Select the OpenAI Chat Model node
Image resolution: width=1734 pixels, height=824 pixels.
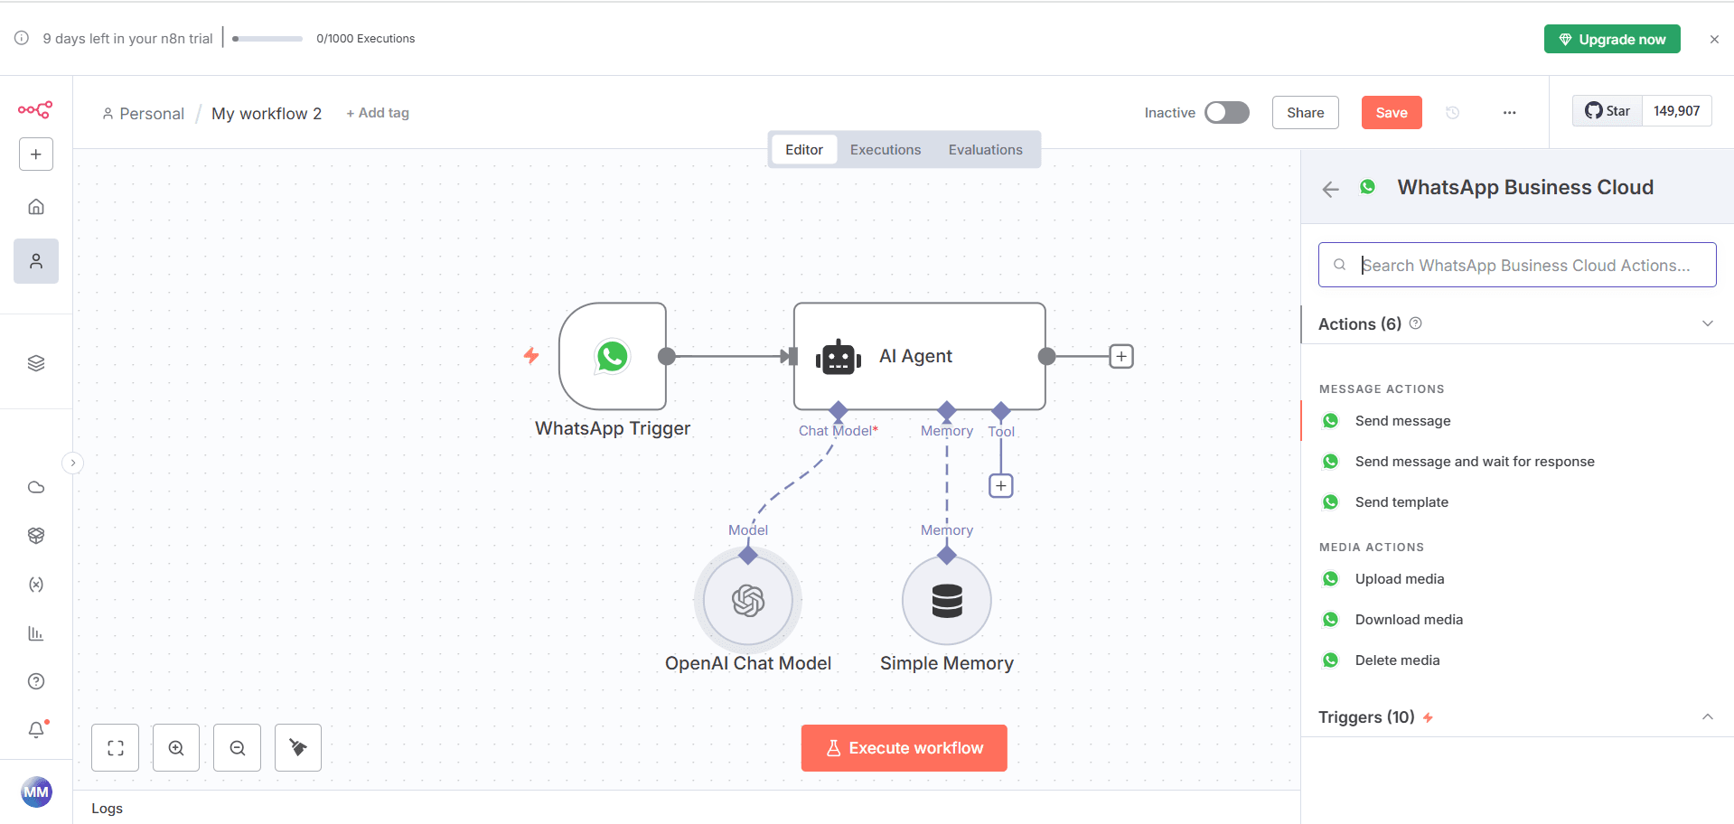pos(747,600)
